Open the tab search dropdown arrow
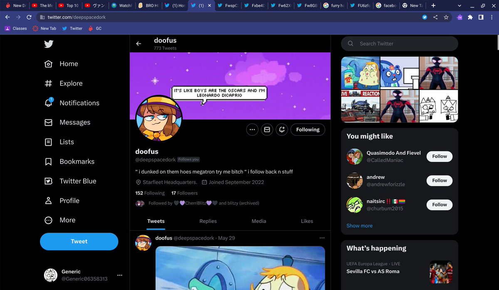Image resolution: width=499 pixels, height=290 pixels. click(x=459, y=5)
